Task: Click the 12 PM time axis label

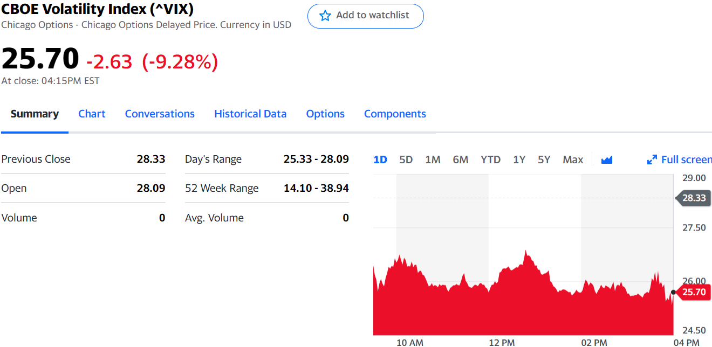Action: tap(502, 342)
